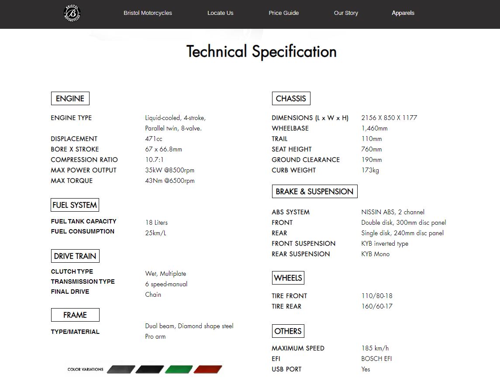Click the CHASSIS section heading box

[x=291, y=99]
